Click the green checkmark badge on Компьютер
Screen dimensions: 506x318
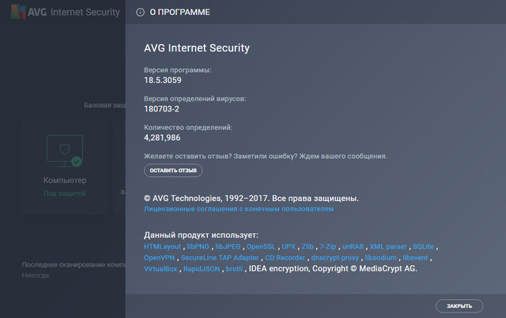pyautogui.click(x=77, y=161)
